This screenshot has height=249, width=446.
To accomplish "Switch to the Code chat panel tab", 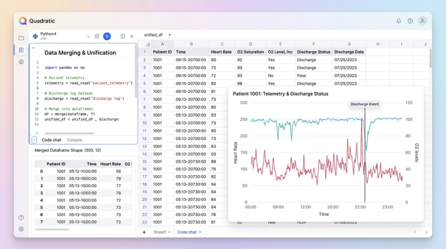I will point(51,140).
